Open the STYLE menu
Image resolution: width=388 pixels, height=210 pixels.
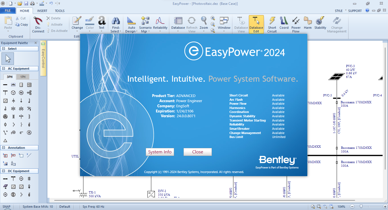[339, 11]
